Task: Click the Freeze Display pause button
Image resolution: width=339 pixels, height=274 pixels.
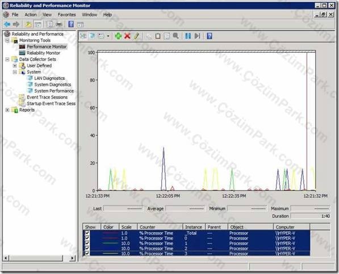Action: [x=188, y=36]
